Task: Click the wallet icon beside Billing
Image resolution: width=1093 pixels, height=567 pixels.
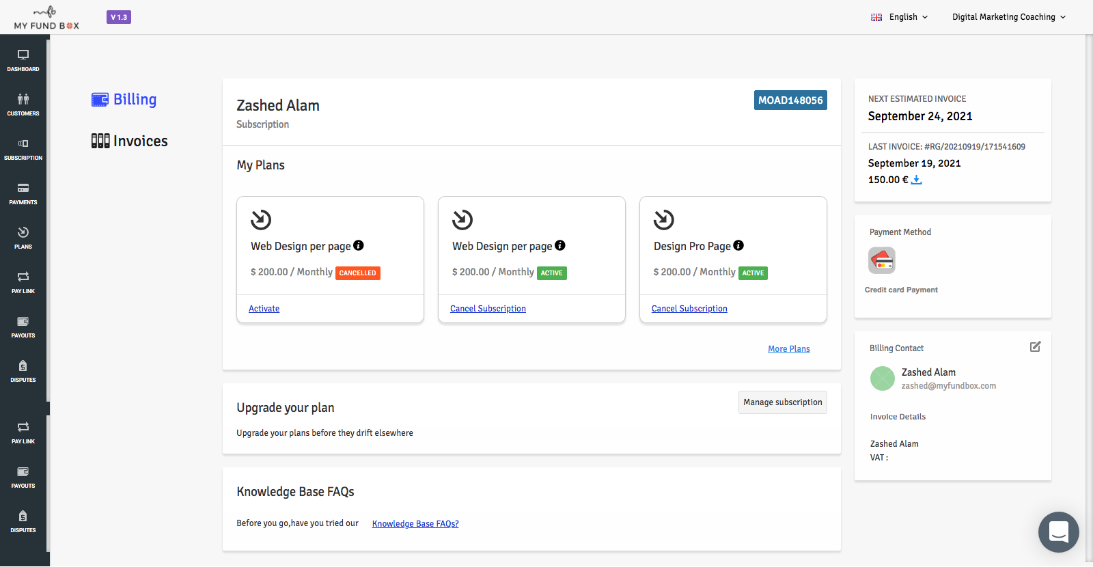Action: (100, 100)
